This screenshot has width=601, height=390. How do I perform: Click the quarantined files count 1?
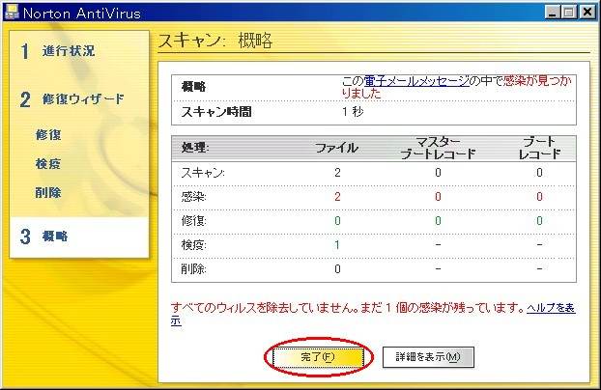click(x=337, y=245)
